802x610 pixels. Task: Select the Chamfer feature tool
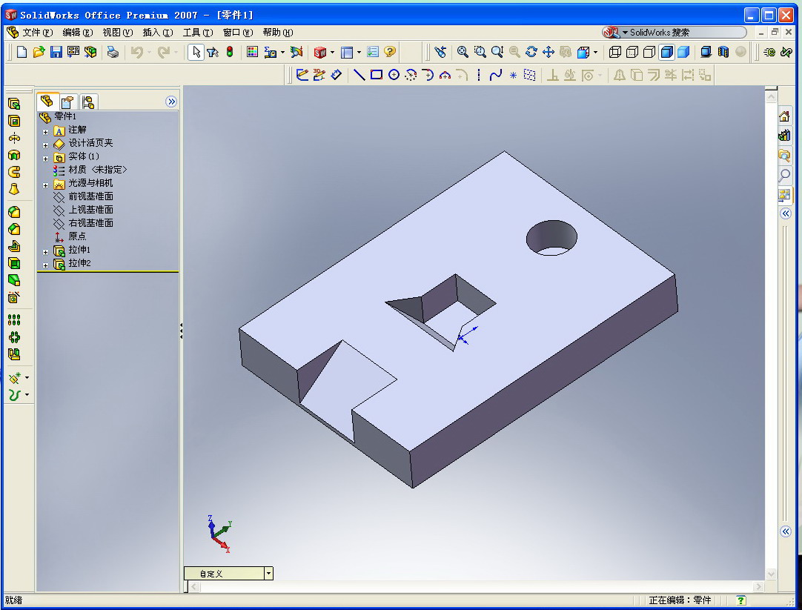14,229
